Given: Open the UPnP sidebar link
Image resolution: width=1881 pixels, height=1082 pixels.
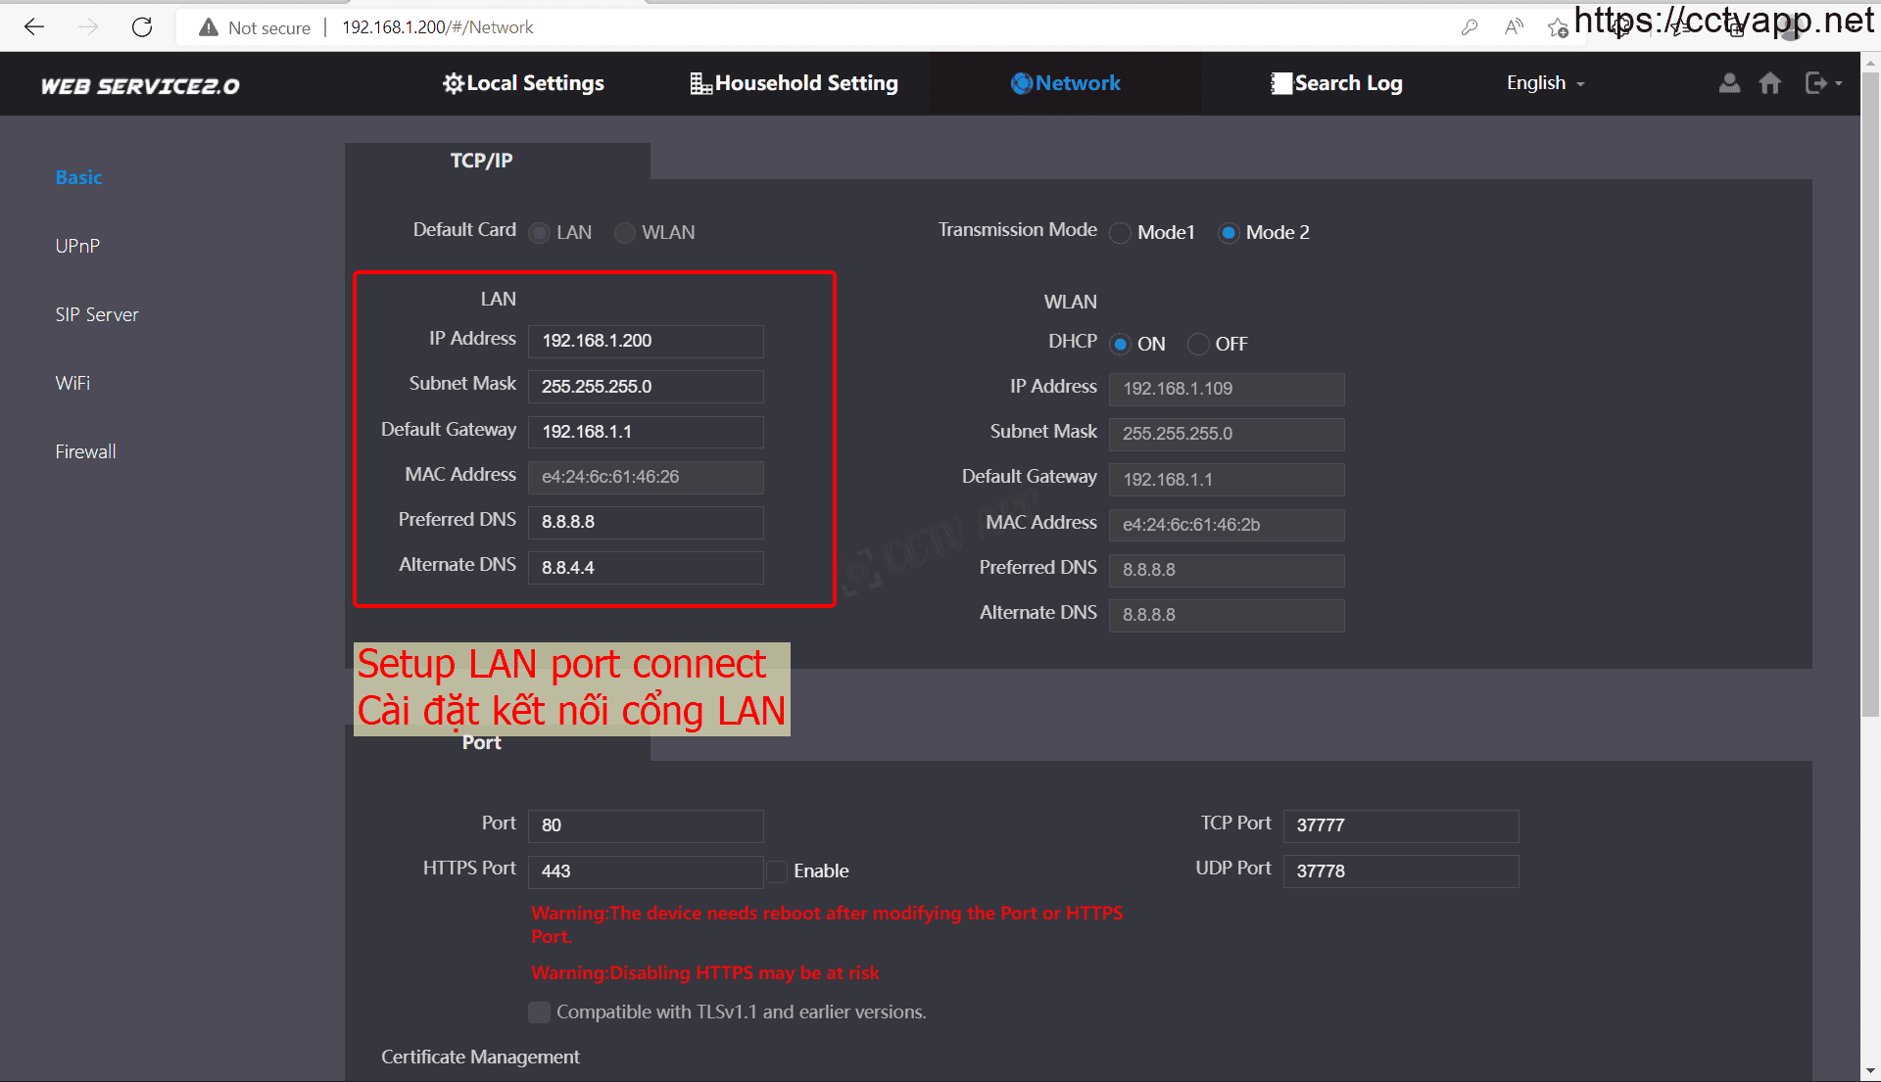Looking at the screenshot, I should click(x=77, y=246).
